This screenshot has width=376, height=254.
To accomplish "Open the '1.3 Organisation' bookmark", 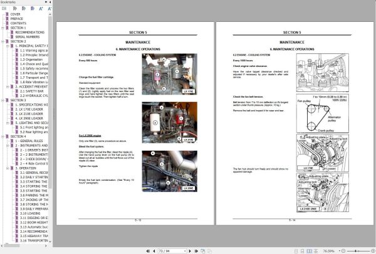I will [x=31, y=59].
